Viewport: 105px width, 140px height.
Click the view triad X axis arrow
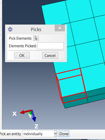coord(25,112)
